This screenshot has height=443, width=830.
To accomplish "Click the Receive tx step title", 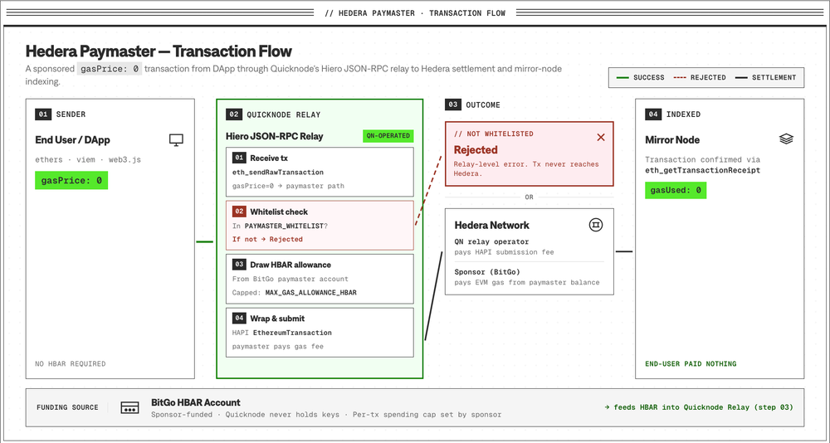I will [270, 158].
